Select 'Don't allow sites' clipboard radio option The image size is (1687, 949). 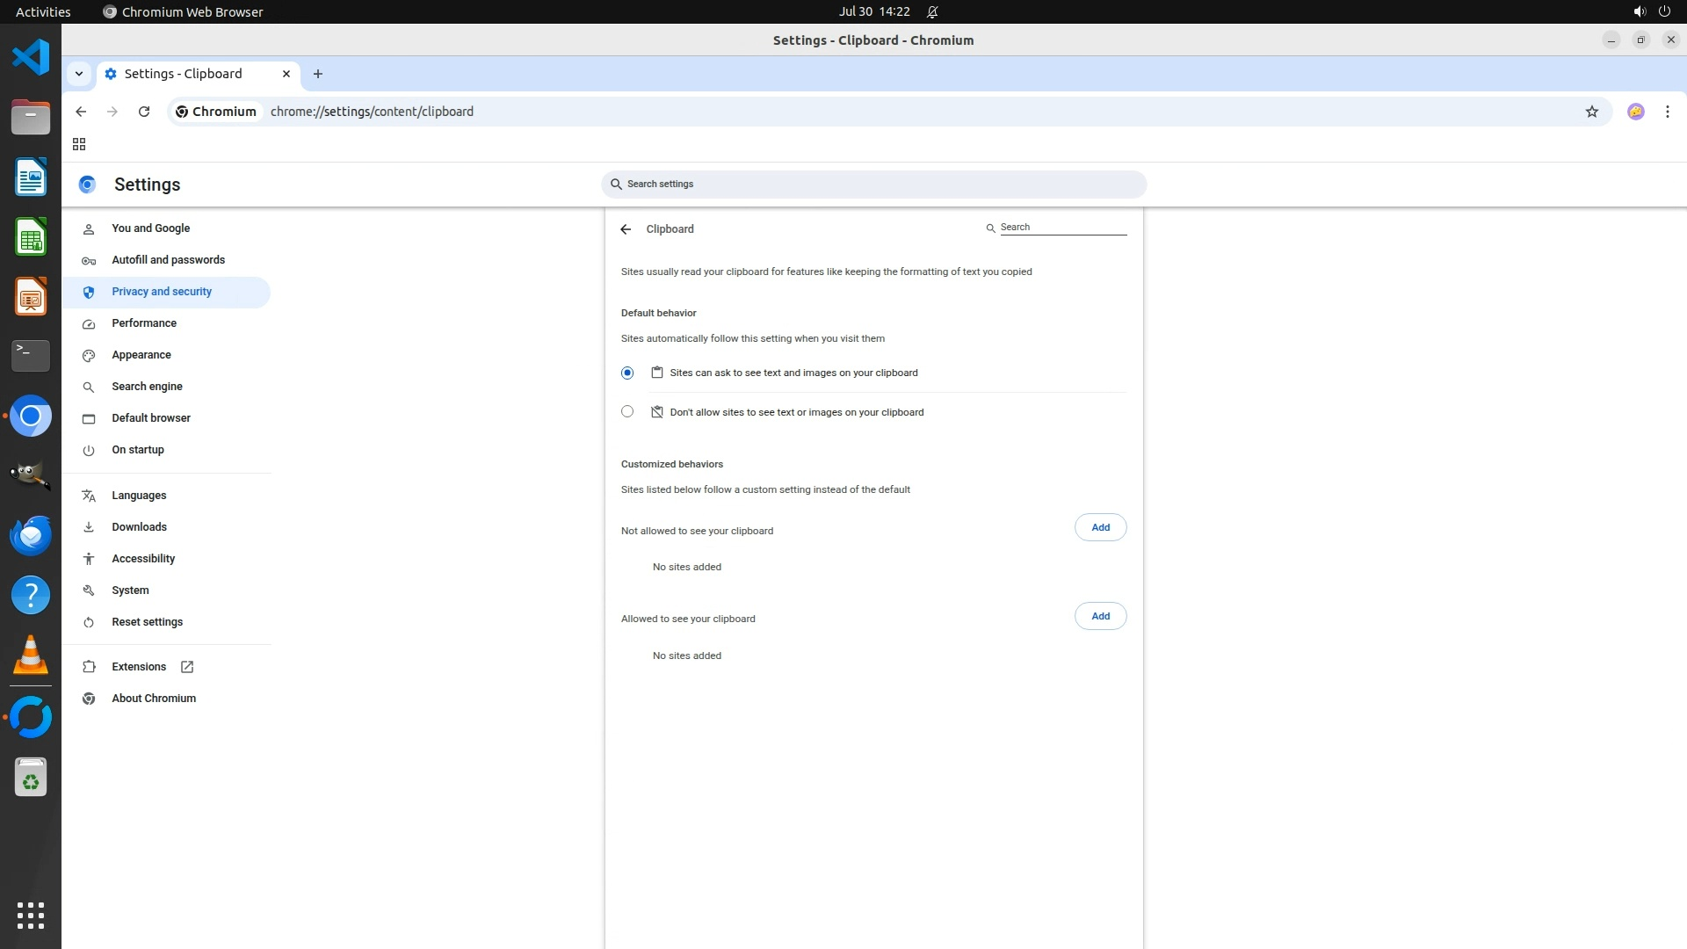click(627, 411)
